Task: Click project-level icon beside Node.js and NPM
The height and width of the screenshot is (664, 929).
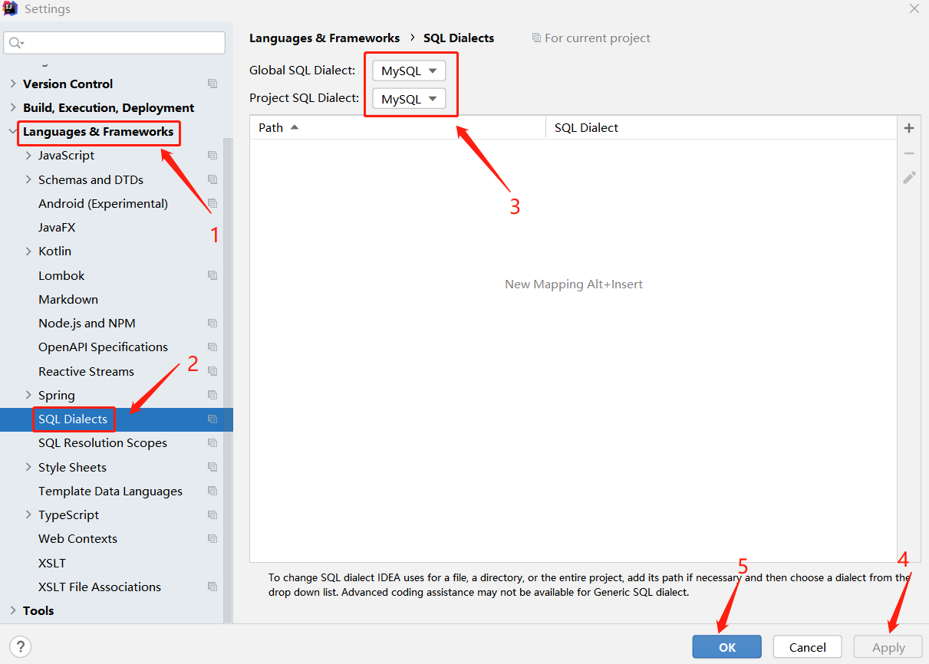Action: tap(212, 324)
